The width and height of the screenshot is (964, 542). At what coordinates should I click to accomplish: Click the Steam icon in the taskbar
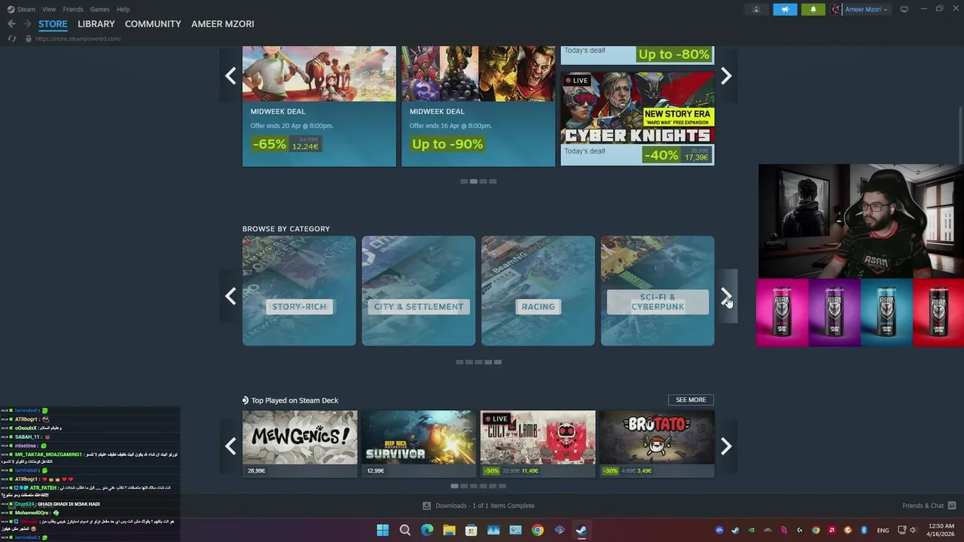point(581,530)
